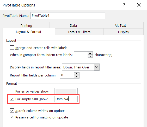The width and height of the screenshot is (147, 127).
Task: Switch to the Printing tab
Action: [26, 25]
